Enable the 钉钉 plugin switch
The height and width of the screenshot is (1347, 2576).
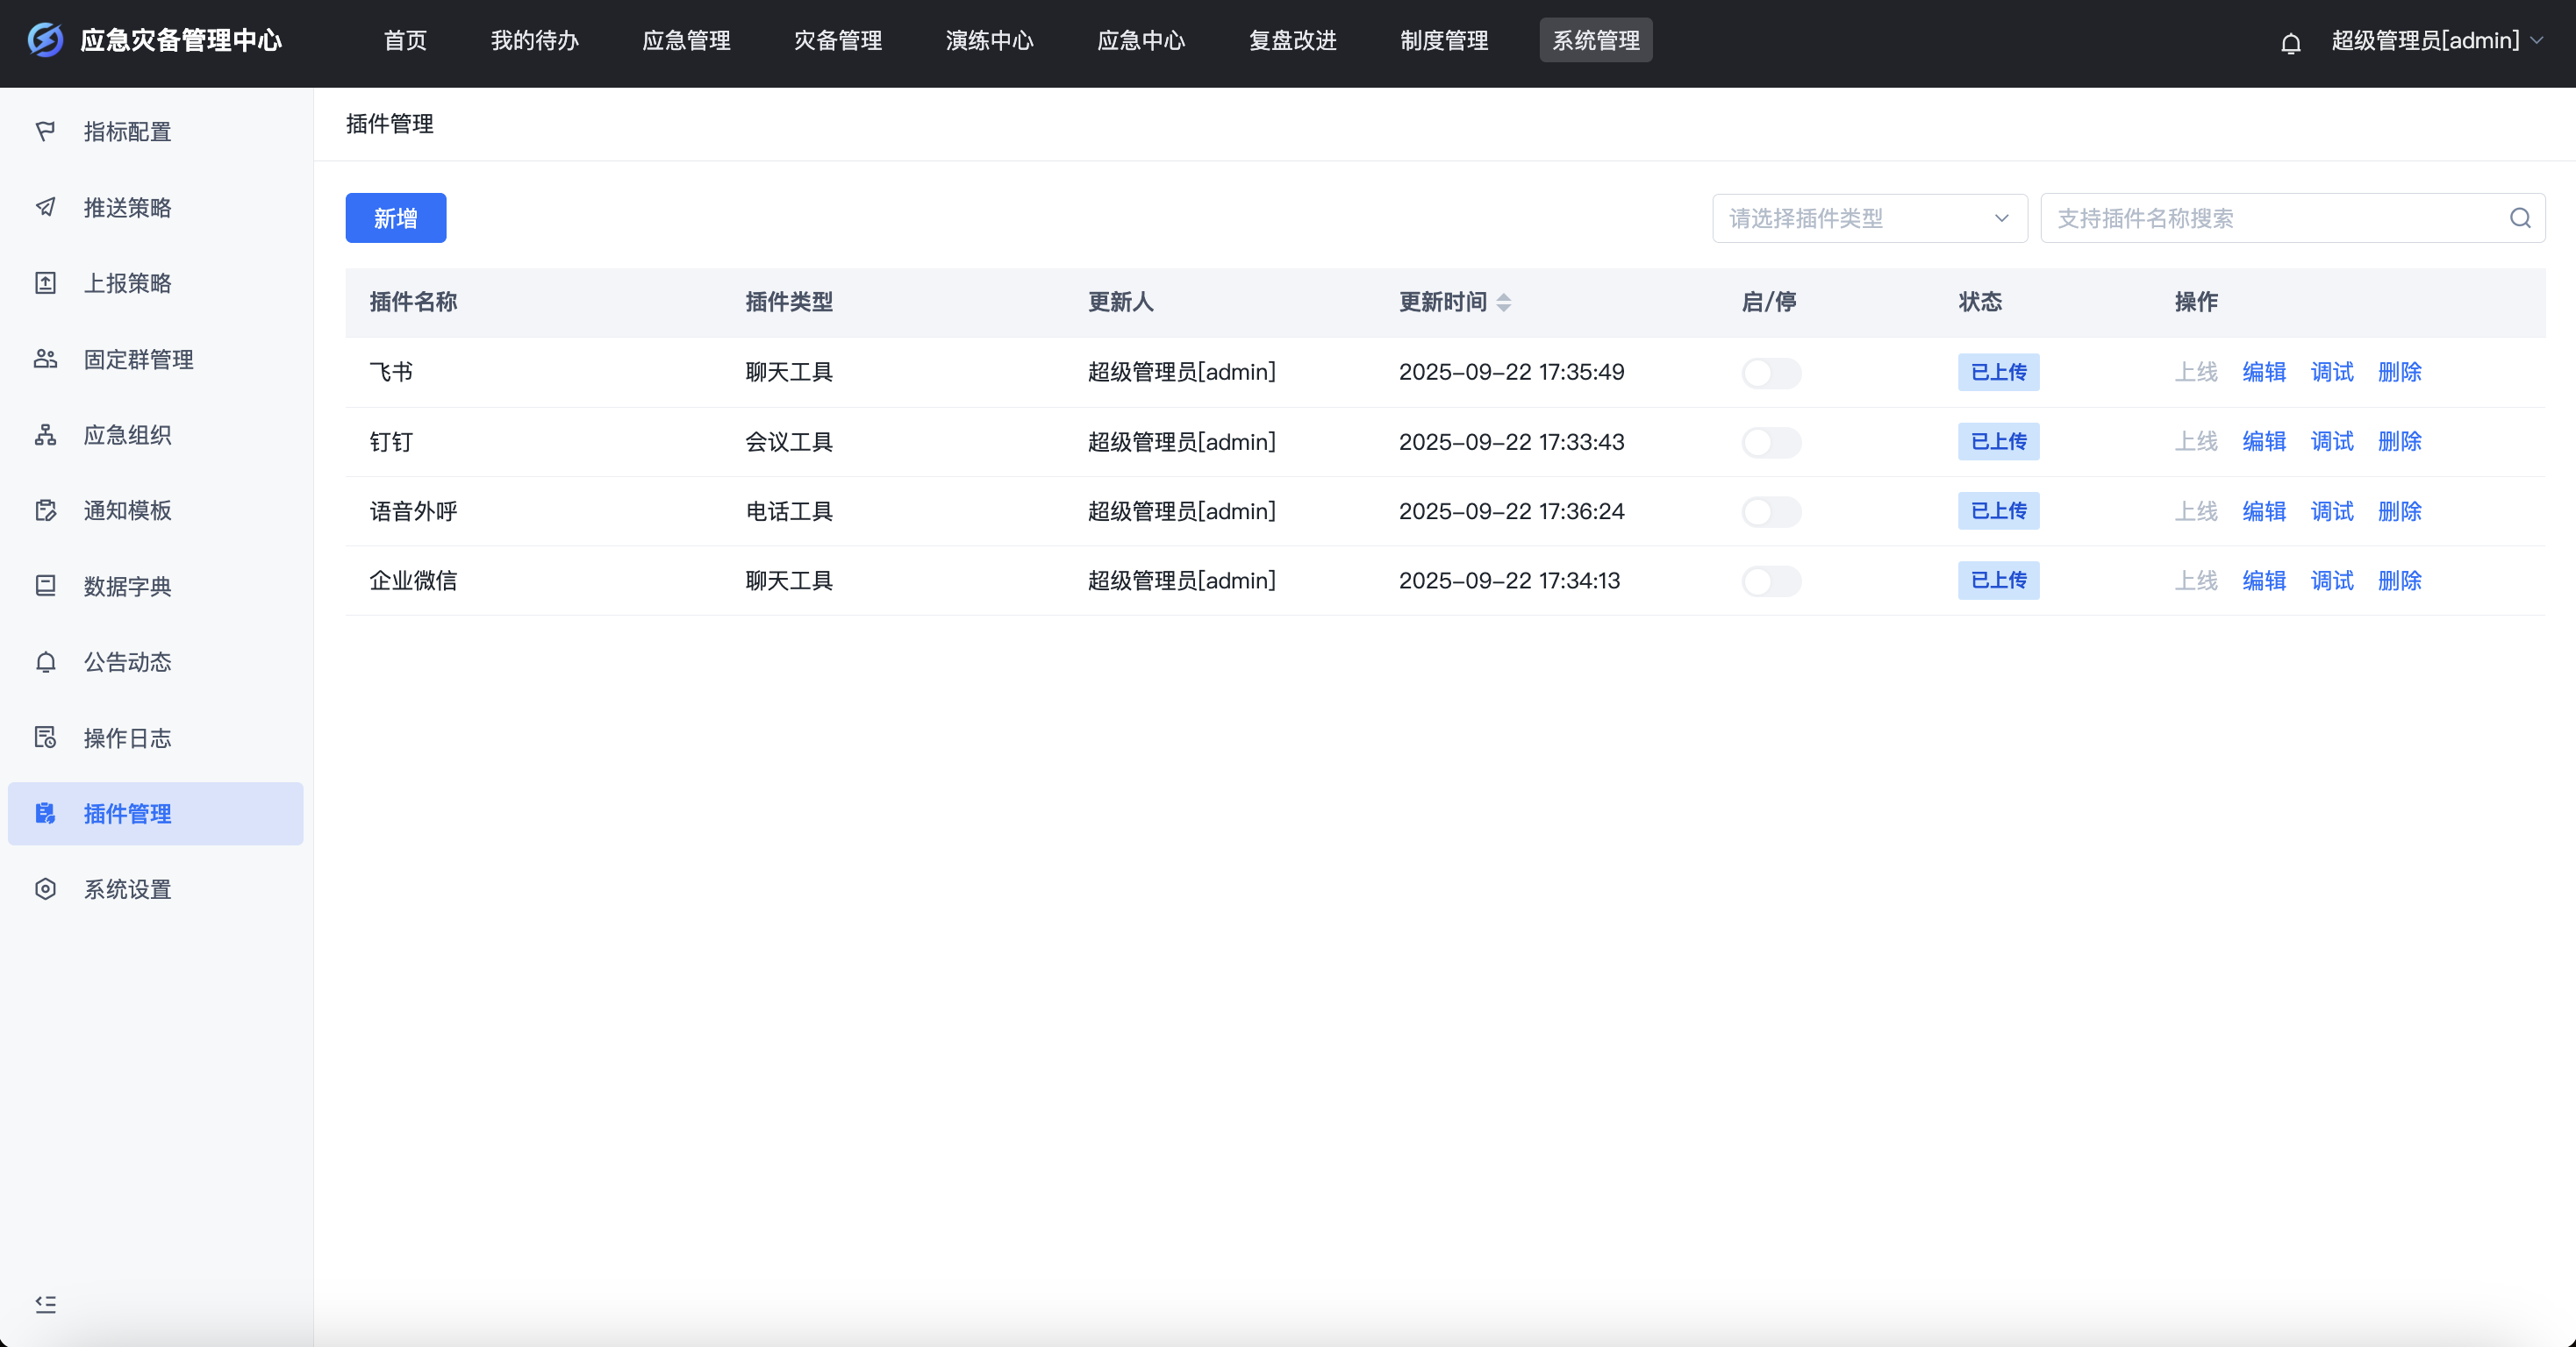tap(1770, 442)
